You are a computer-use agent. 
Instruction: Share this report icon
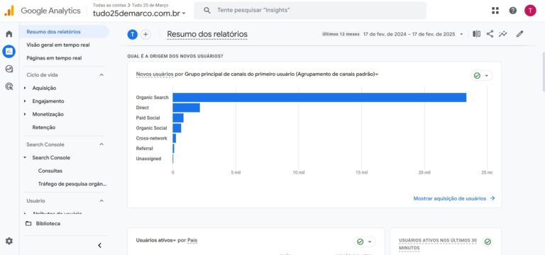pyautogui.click(x=490, y=34)
